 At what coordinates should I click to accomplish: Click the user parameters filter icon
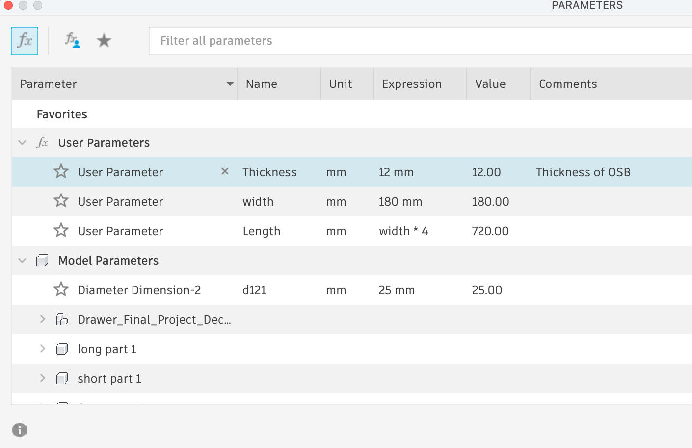pos(73,40)
